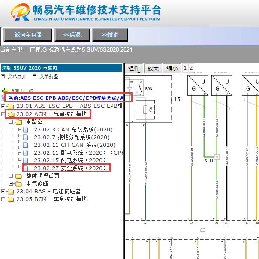Click document icon of 23.02.3 CAN
Screen dimensions: 259x259
(26, 130)
